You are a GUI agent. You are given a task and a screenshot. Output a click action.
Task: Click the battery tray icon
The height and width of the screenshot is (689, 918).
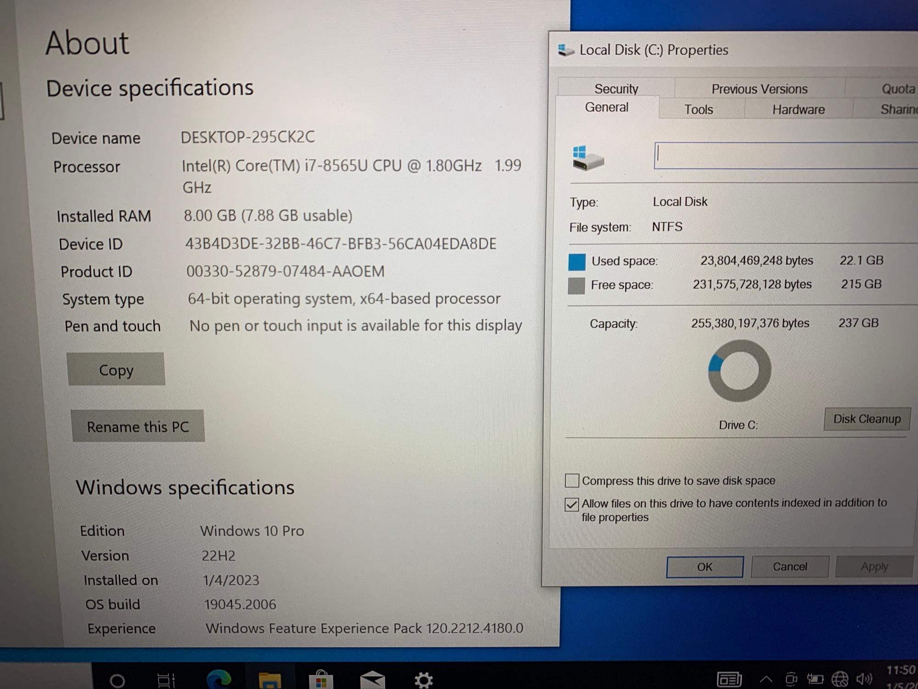(x=815, y=678)
